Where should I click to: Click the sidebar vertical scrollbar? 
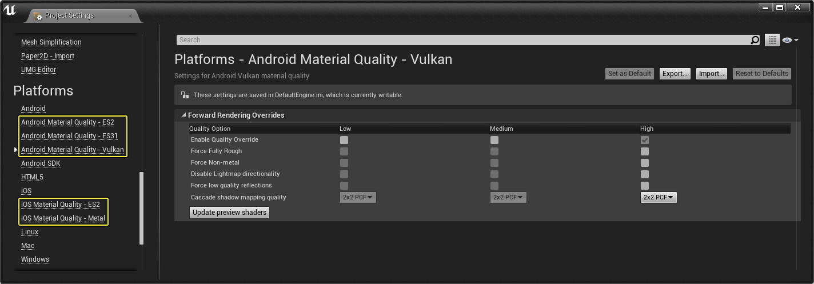pos(142,209)
